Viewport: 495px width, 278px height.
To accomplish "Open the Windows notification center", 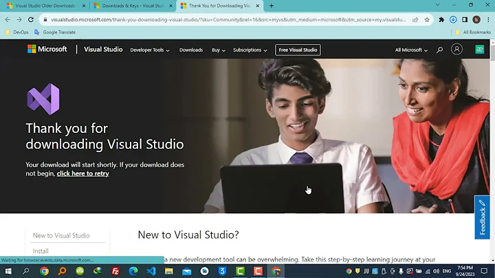I will click(x=484, y=271).
